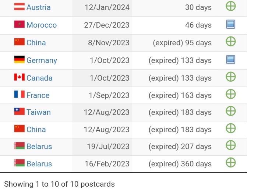Open the Morocco country link

(42, 25)
